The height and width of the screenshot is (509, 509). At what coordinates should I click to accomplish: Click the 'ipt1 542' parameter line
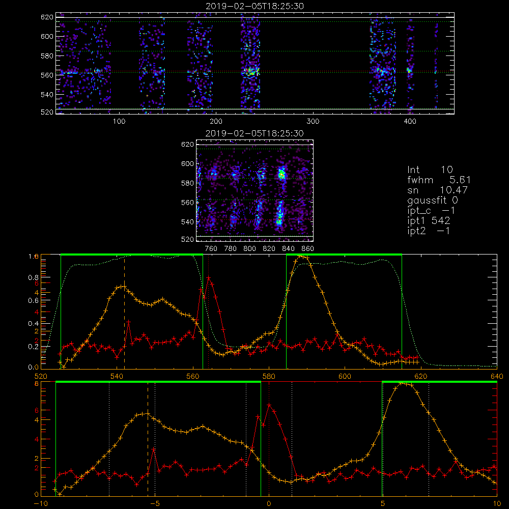click(429, 221)
